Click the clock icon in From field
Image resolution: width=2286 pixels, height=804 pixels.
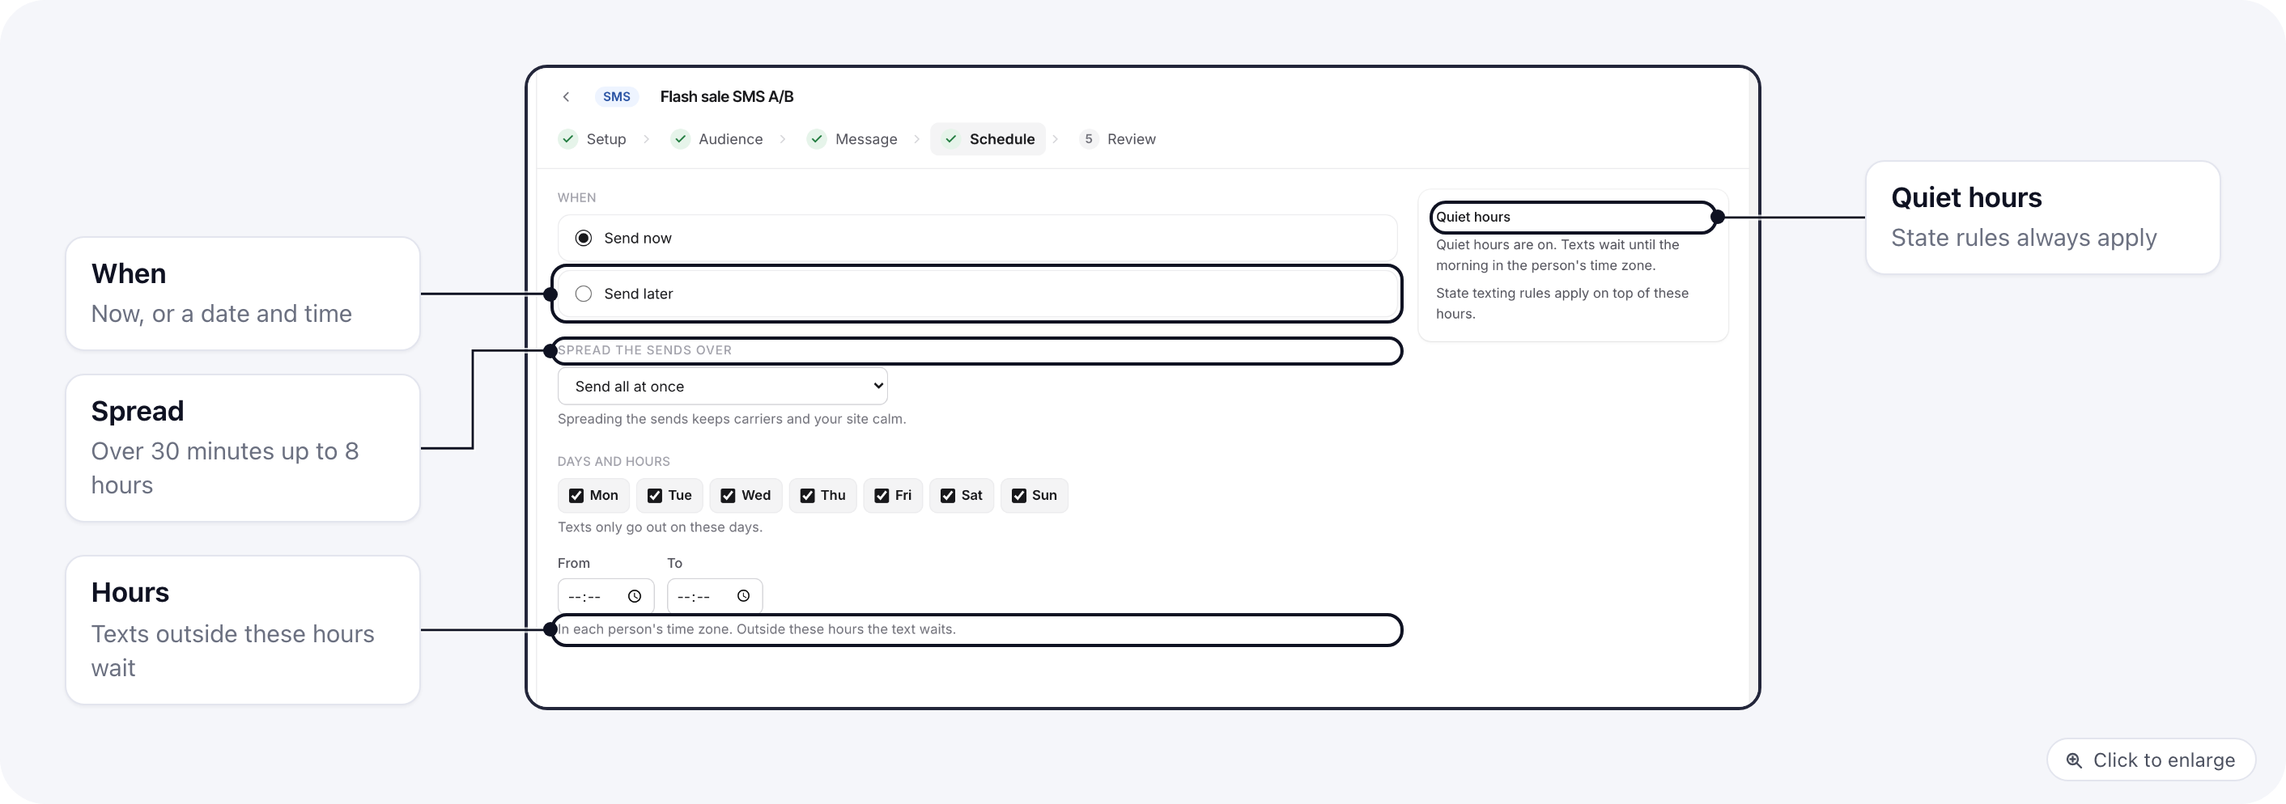coord(635,597)
